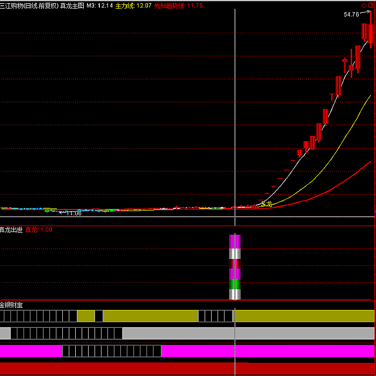
Task: Click the green marker on the flat price line
Action: pos(47,211)
